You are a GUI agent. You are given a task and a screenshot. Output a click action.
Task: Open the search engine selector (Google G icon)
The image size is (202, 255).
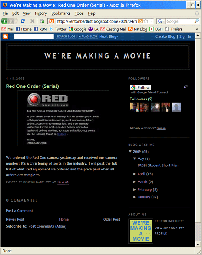(161, 21)
